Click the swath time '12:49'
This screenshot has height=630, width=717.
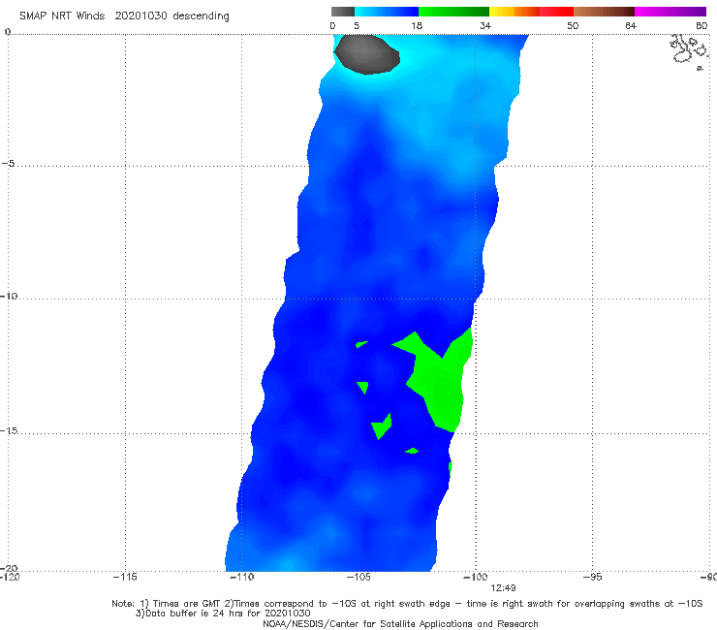(503, 588)
